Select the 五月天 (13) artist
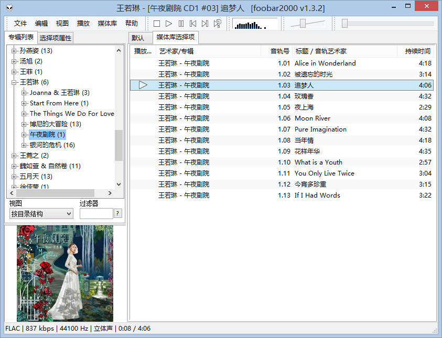Screen dimensions: 442x338 click(x=36, y=177)
